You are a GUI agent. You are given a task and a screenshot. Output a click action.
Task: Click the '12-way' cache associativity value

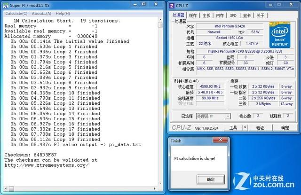(x=286, y=104)
